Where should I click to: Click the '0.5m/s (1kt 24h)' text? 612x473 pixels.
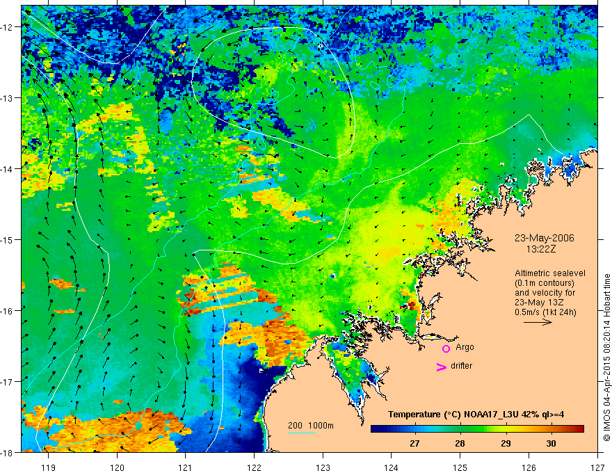tap(545, 312)
